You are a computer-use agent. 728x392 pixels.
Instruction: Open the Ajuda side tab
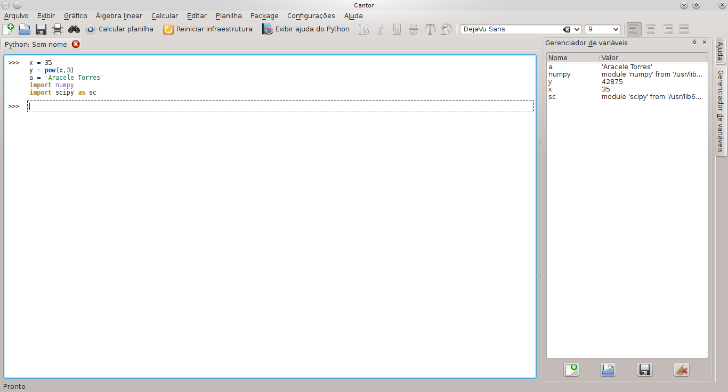click(720, 52)
